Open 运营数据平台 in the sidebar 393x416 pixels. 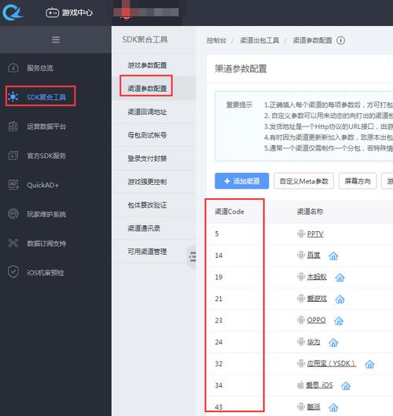click(x=46, y=127)
